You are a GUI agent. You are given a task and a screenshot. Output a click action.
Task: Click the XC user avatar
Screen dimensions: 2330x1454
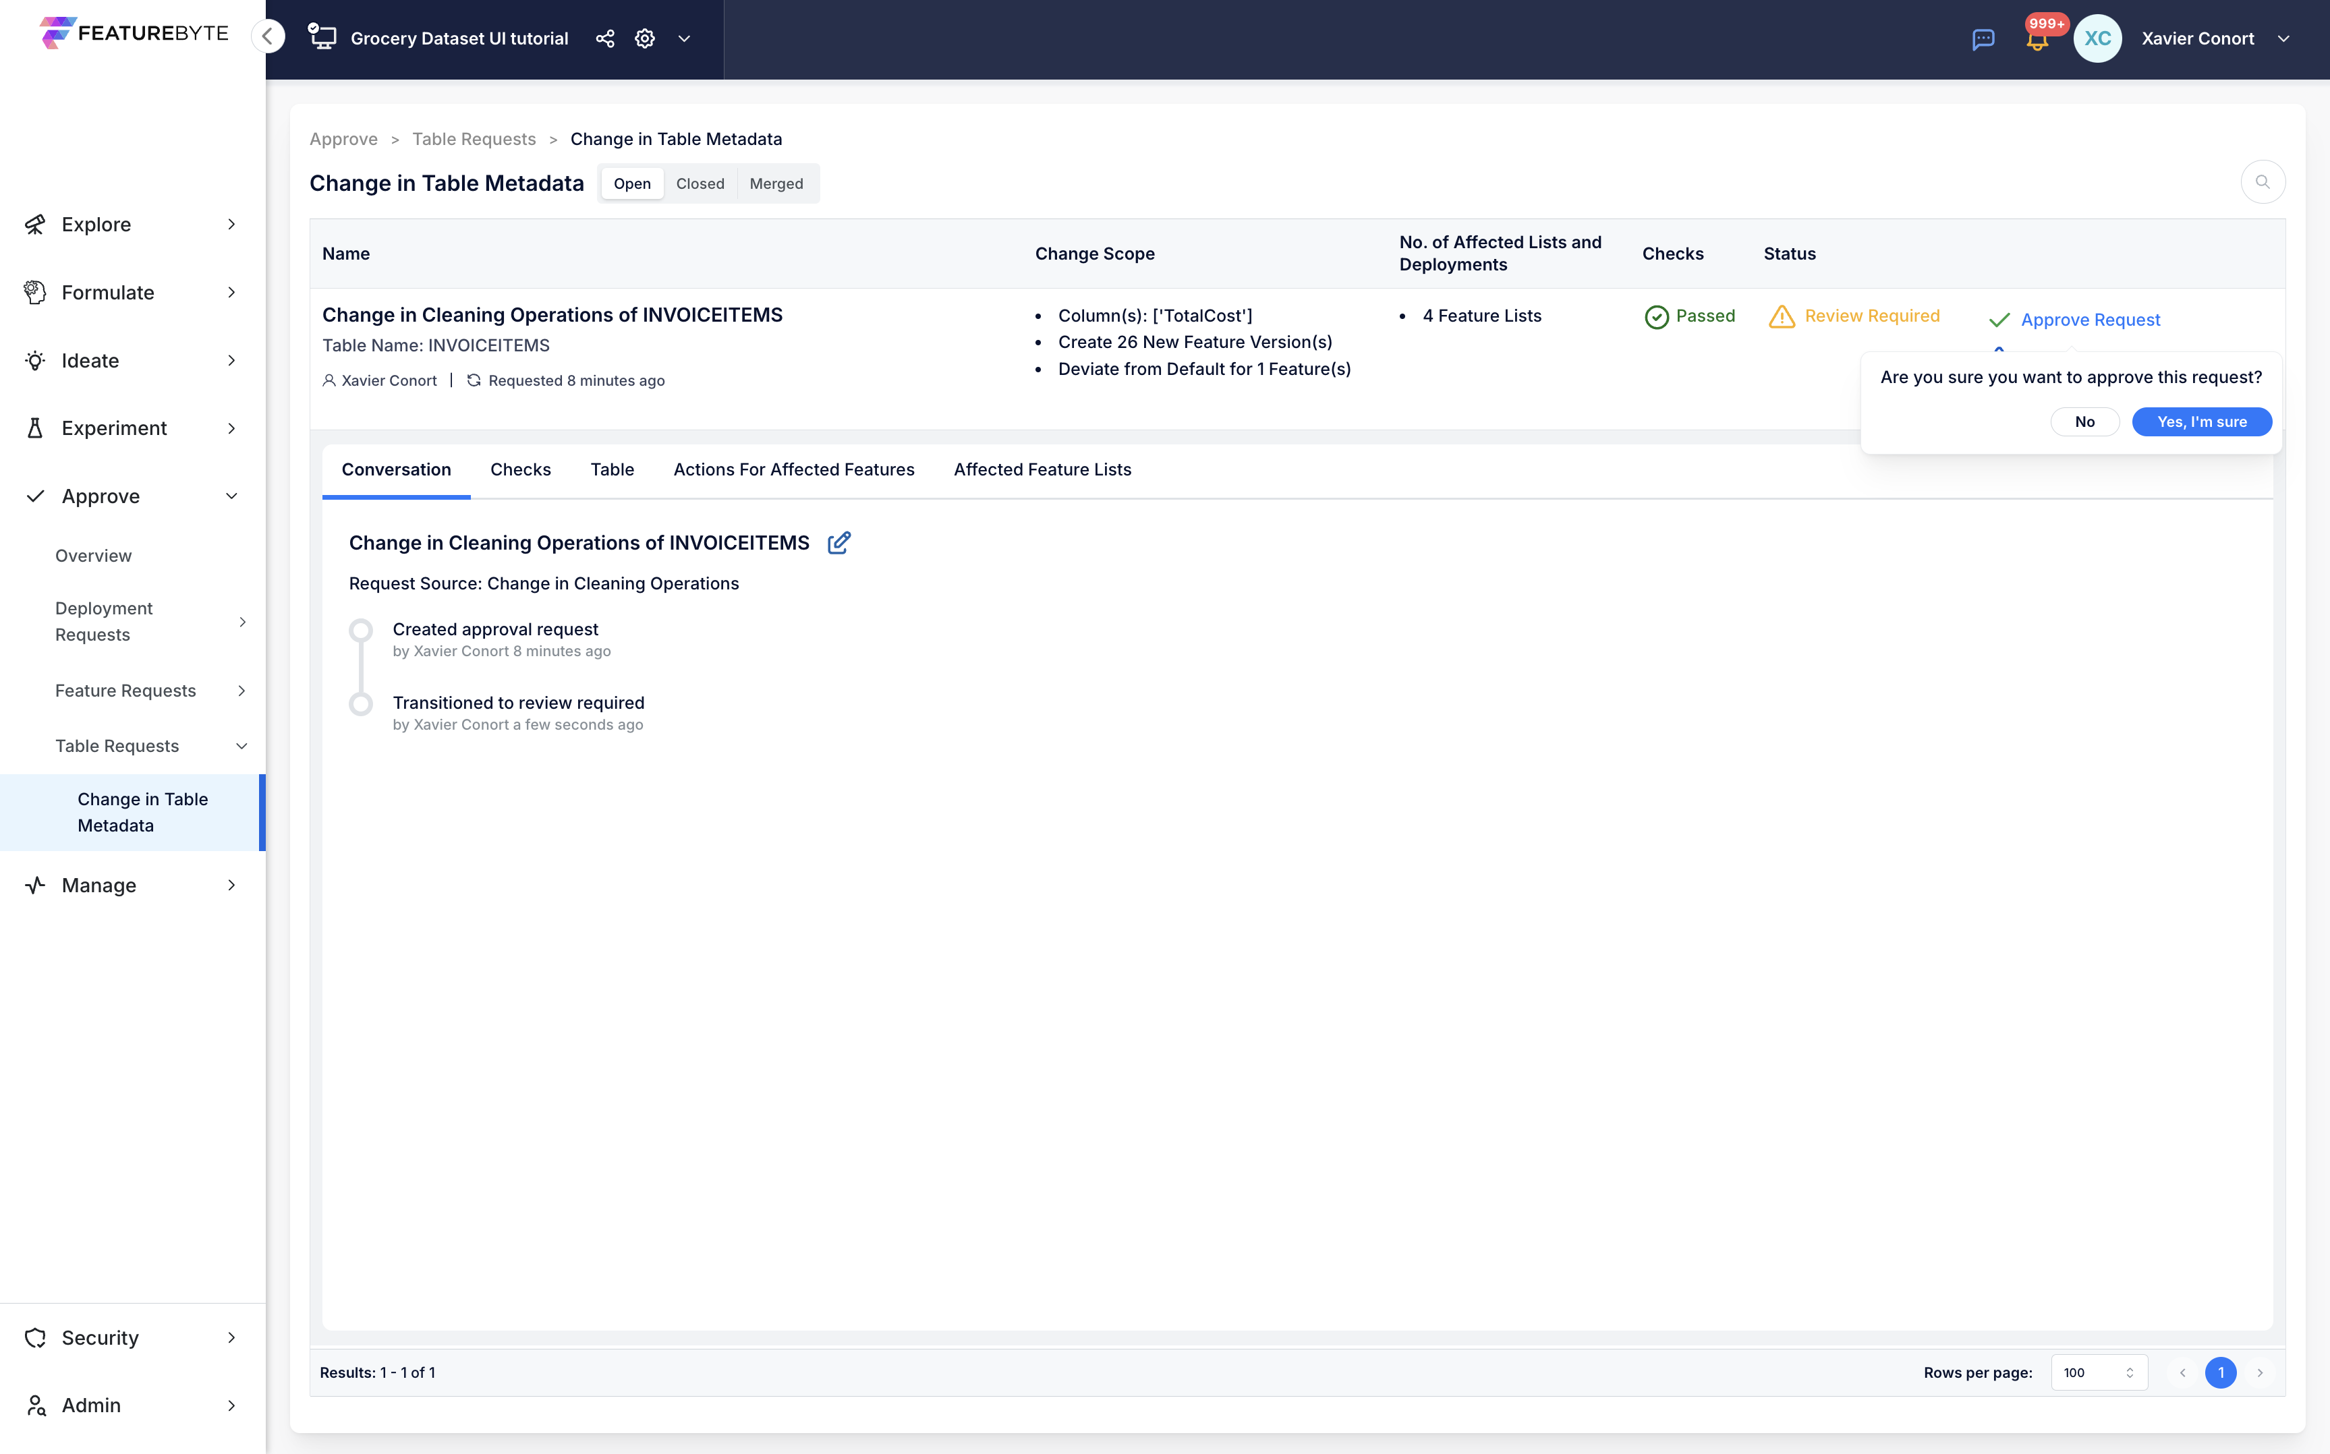[x=2097, y=38]
